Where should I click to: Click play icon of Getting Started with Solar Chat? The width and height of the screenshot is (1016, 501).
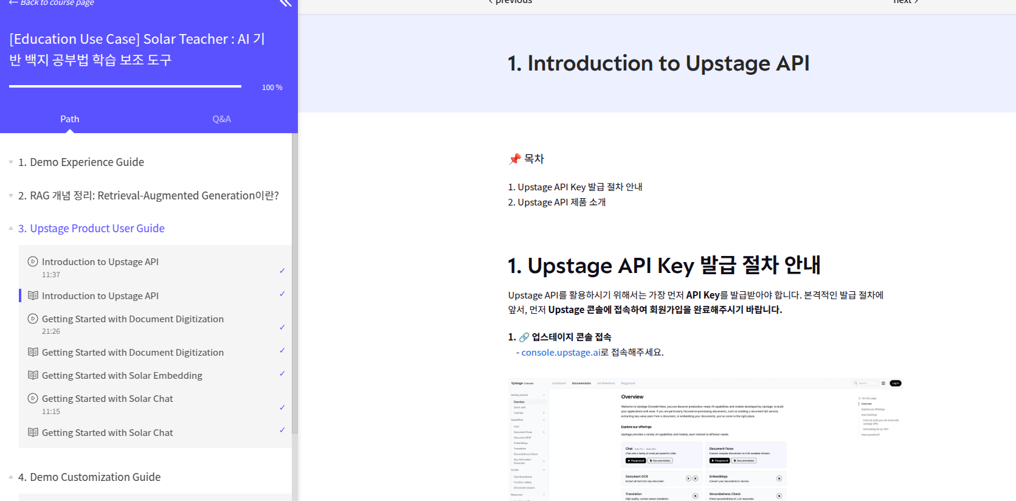(33, 398)
